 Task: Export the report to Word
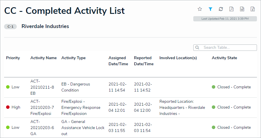pyautogui.click(x=242, y=9)
